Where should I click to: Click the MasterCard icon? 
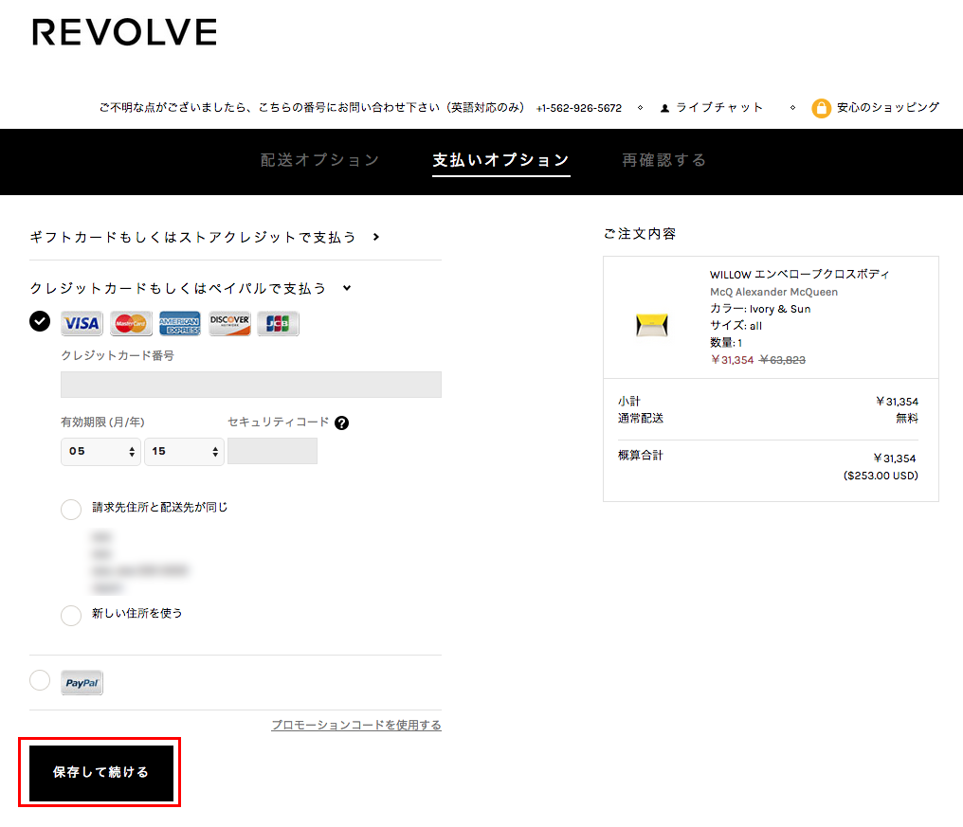pos(131,323)
